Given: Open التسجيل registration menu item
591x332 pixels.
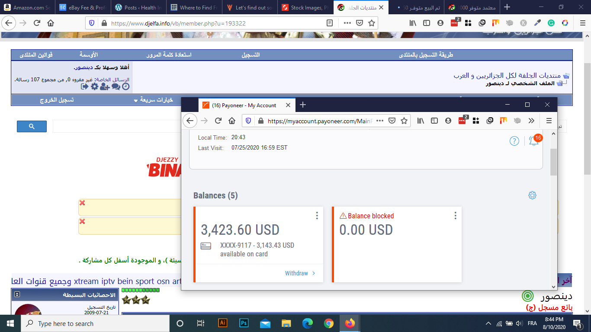Looking at the screenshot, I should pyautogui.click(x=251, y=55).
